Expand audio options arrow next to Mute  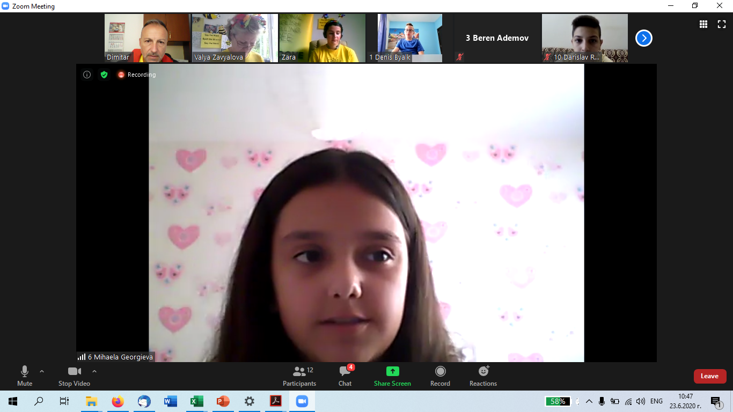click(42, 371)
